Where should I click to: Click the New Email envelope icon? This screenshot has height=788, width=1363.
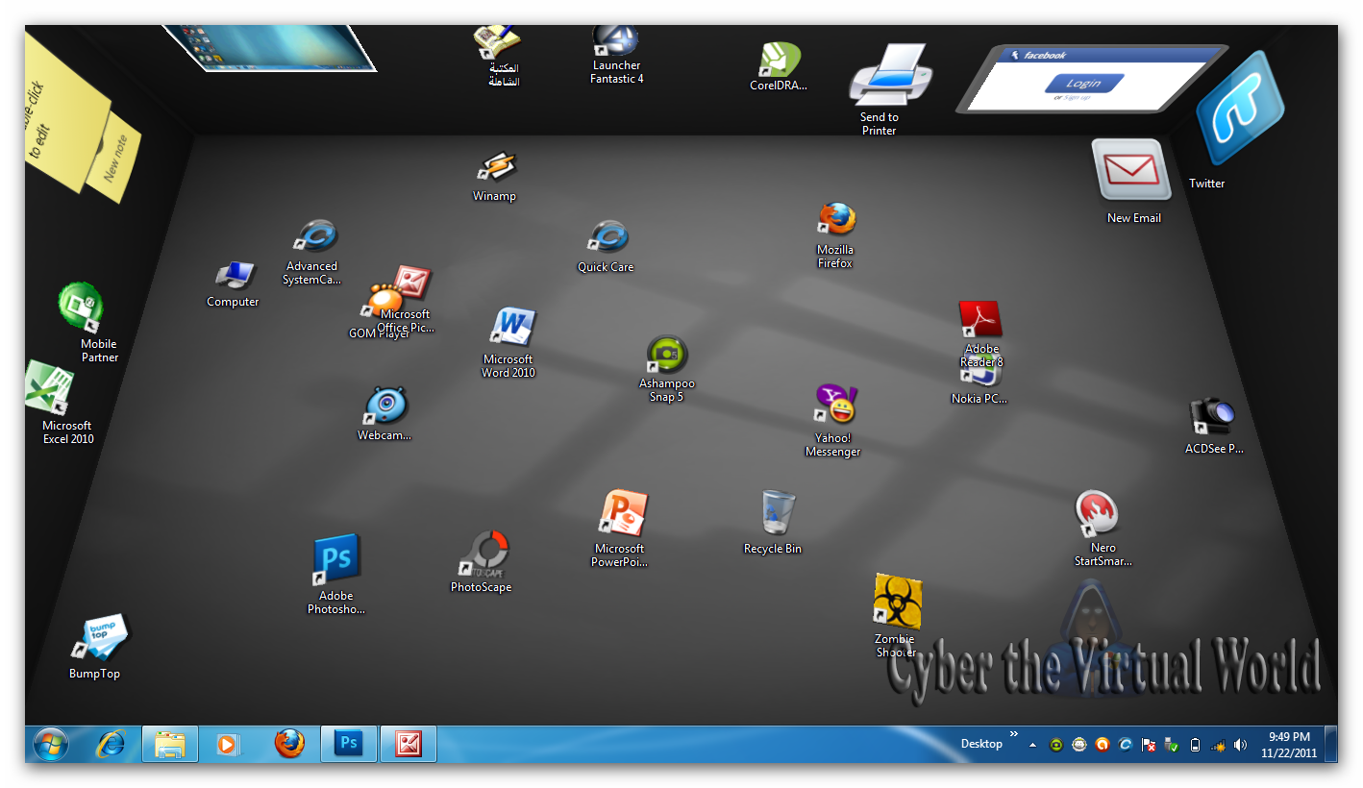pyautogui.click(x=1131, y=170)
